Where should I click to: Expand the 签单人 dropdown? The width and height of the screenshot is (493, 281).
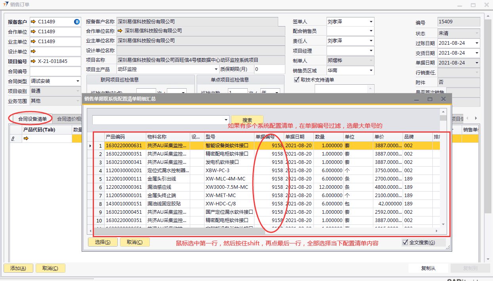(x=371, y=22)
